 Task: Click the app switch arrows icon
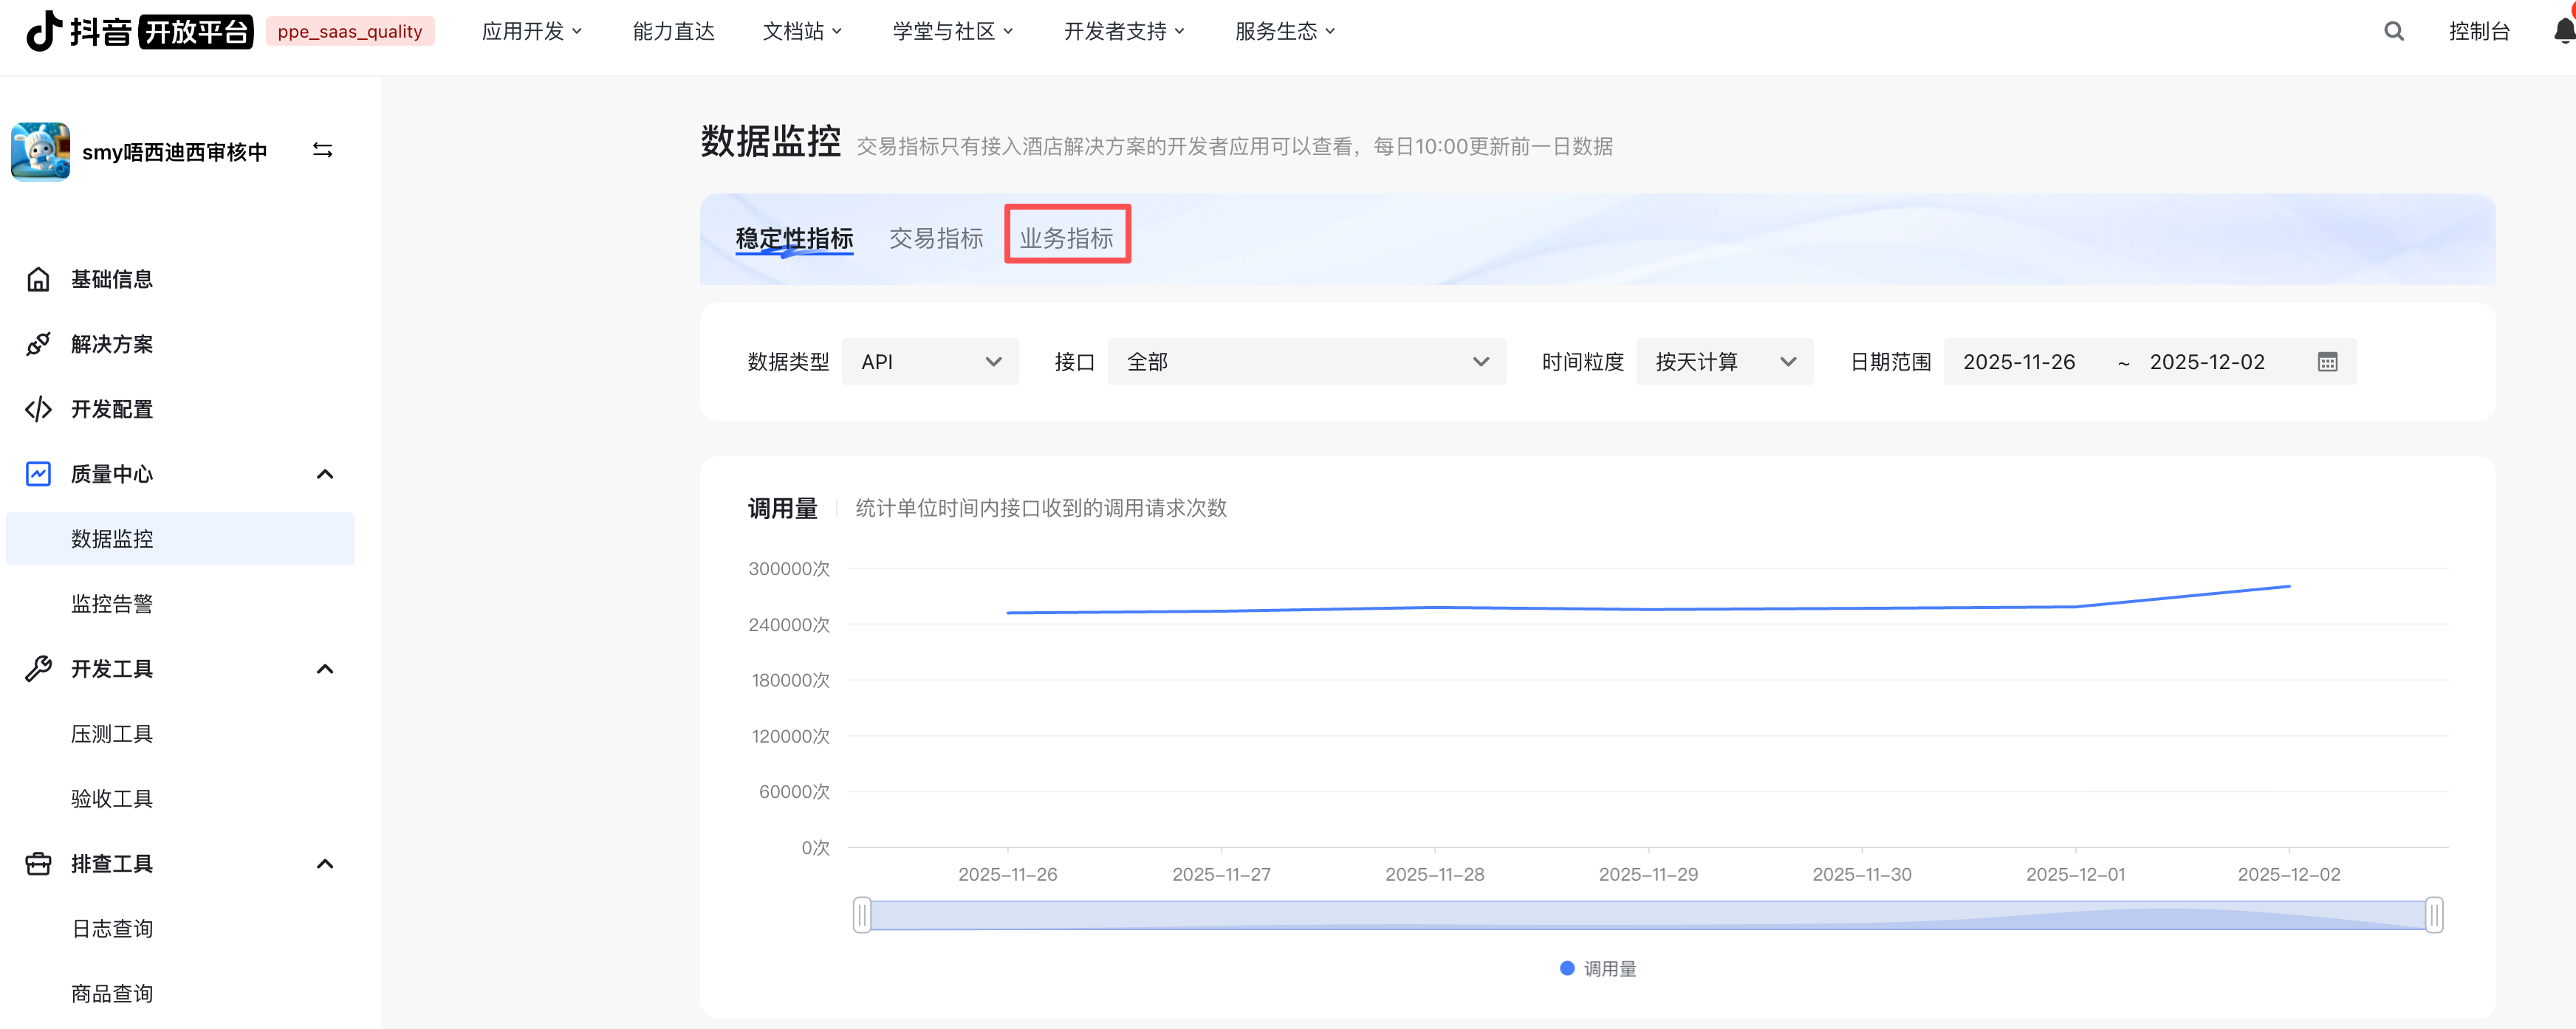coord(322,150)
